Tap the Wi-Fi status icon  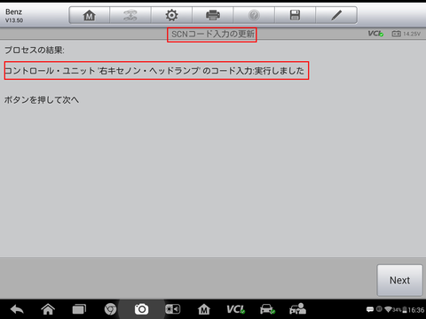pos(388,309)
